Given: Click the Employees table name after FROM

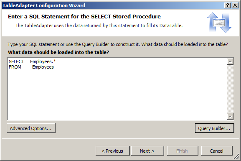Looking at the screenshot, I should point(43,67).
